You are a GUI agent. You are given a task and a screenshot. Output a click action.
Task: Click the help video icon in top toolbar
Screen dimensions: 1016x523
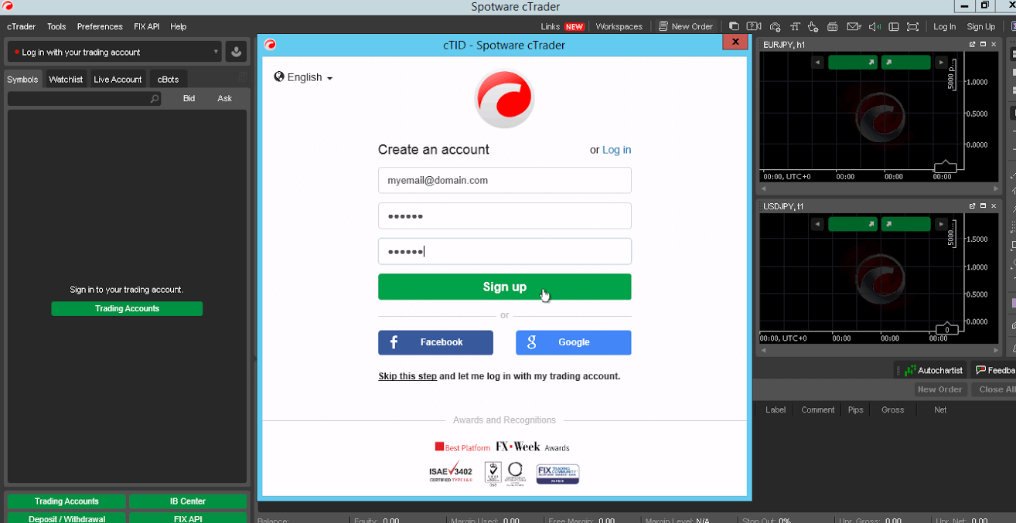click(x=754, y=26)
